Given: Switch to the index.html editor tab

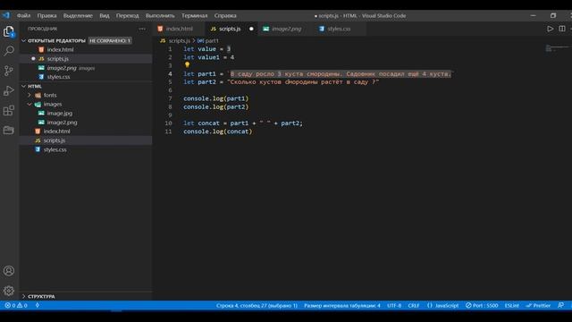Looking at the screenshot, I should point(179,29).
